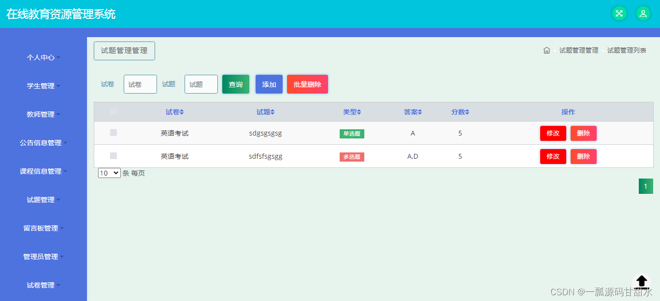The image size is (660, 301).
Task: Expand 试题管理 sidebar menu
Action: 43,200
